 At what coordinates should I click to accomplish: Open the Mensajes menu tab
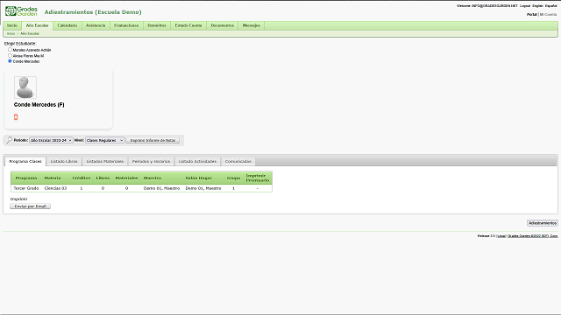(252, 25)
